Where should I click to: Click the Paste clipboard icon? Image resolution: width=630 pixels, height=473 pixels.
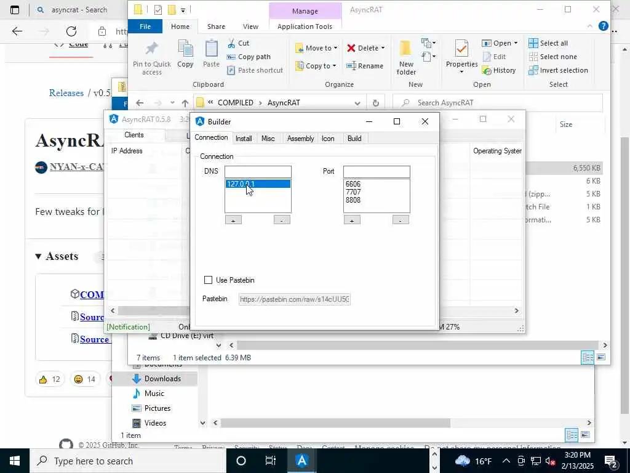tap(212, 54)
